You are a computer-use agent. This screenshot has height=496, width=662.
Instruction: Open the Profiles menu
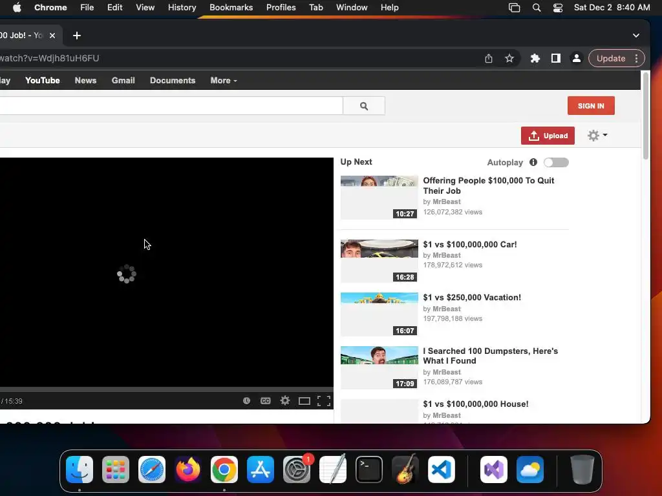[x=281, y=8]
